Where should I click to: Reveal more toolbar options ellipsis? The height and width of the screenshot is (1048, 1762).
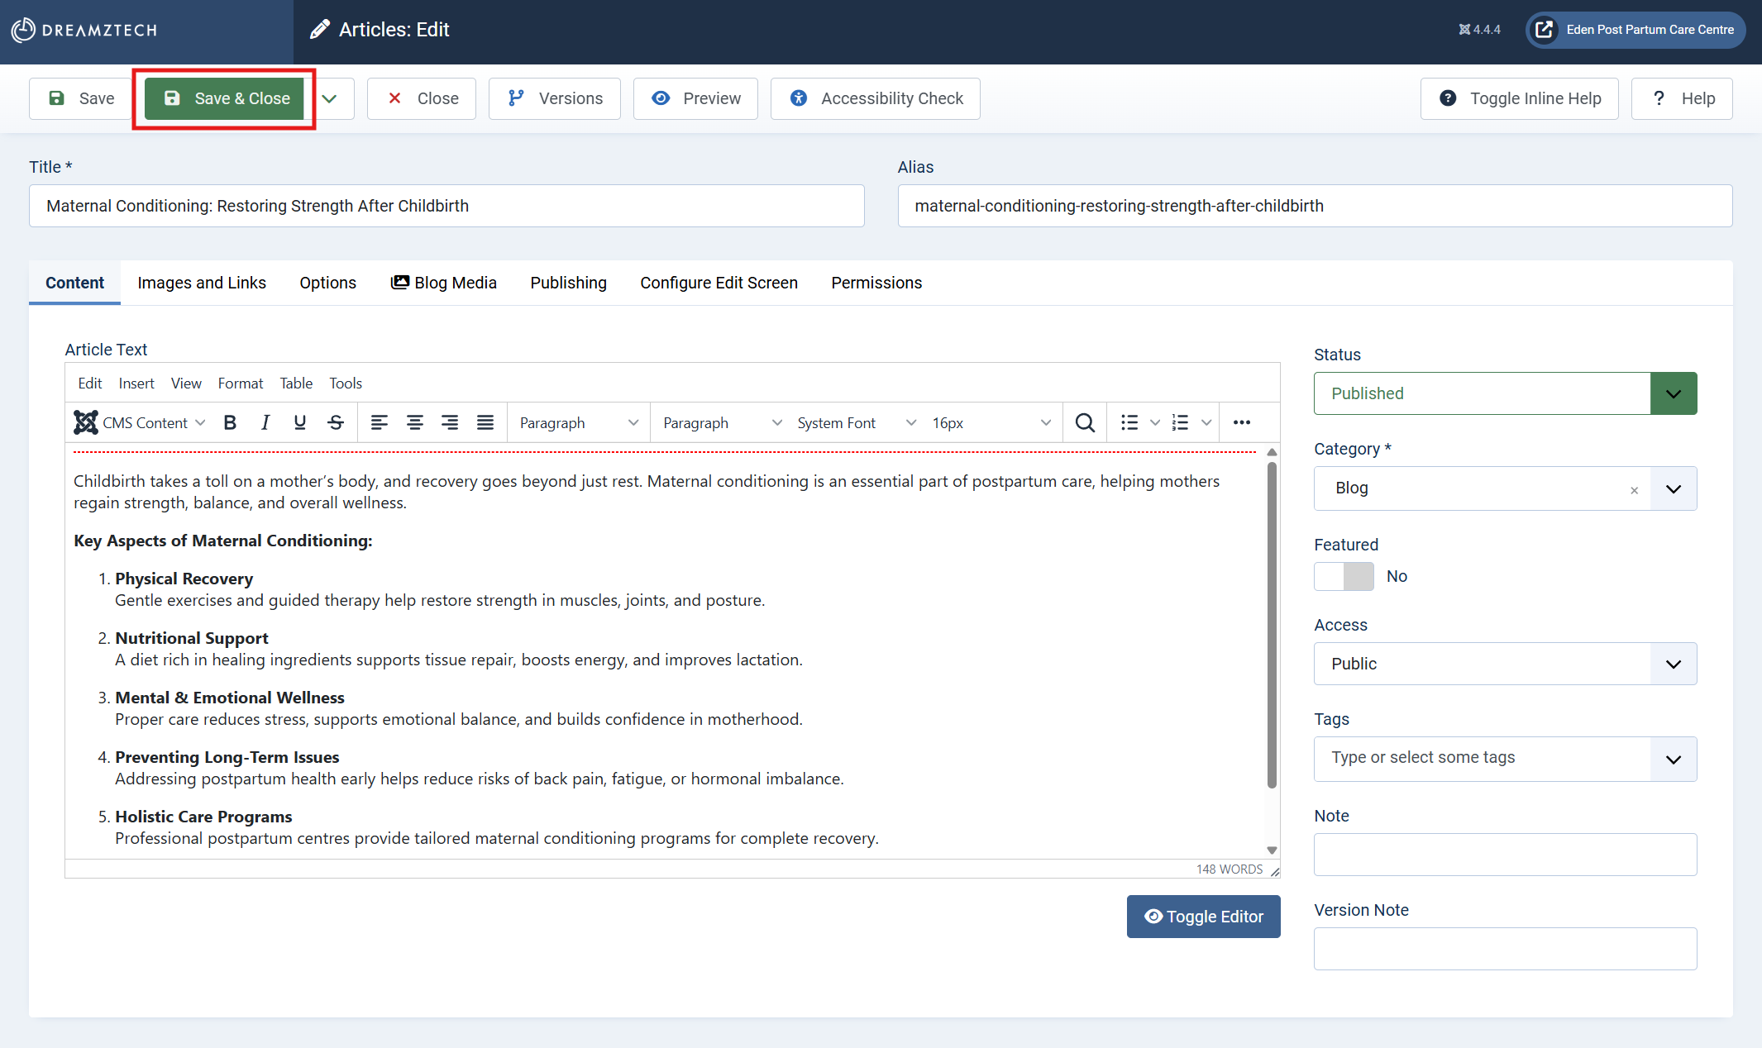[1241, 422]
